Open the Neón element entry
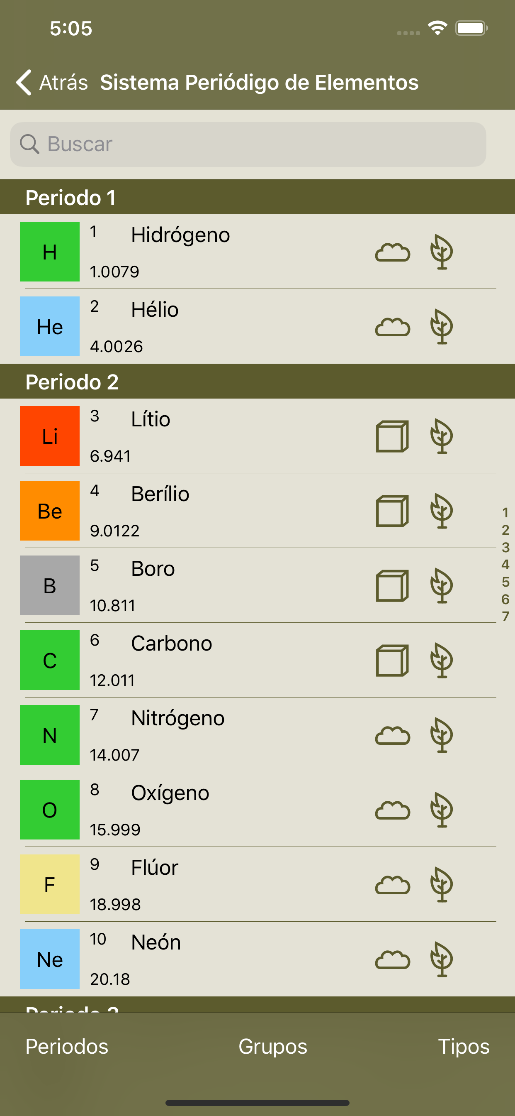This screenshot has height=1116, width=515. pyautogui.click(x=257, y=959)
